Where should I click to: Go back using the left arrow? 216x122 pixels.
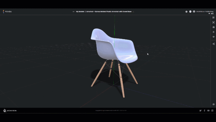click(x=74, y=12)
